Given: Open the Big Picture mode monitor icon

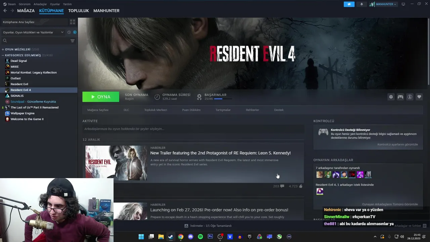Looking at the screenshot, I should pyautogui.click(x=403, y=4).
